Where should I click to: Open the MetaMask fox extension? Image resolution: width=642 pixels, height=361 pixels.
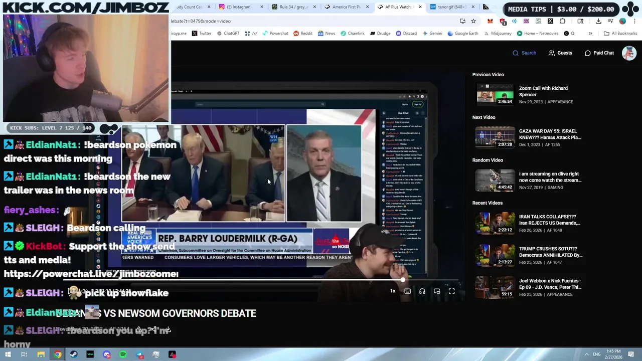point(490,21)
